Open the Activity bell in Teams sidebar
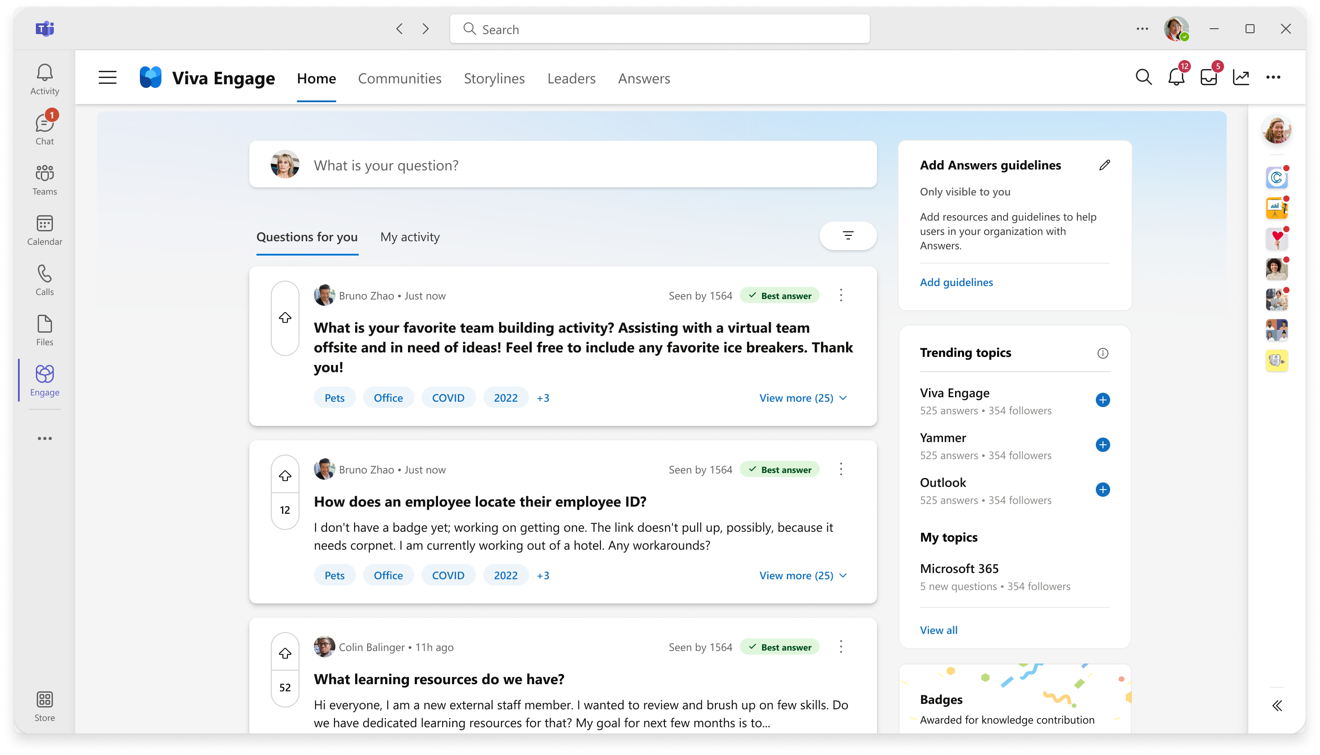The width and height of the screenshot is (1320, 755). tap(44, 79)
